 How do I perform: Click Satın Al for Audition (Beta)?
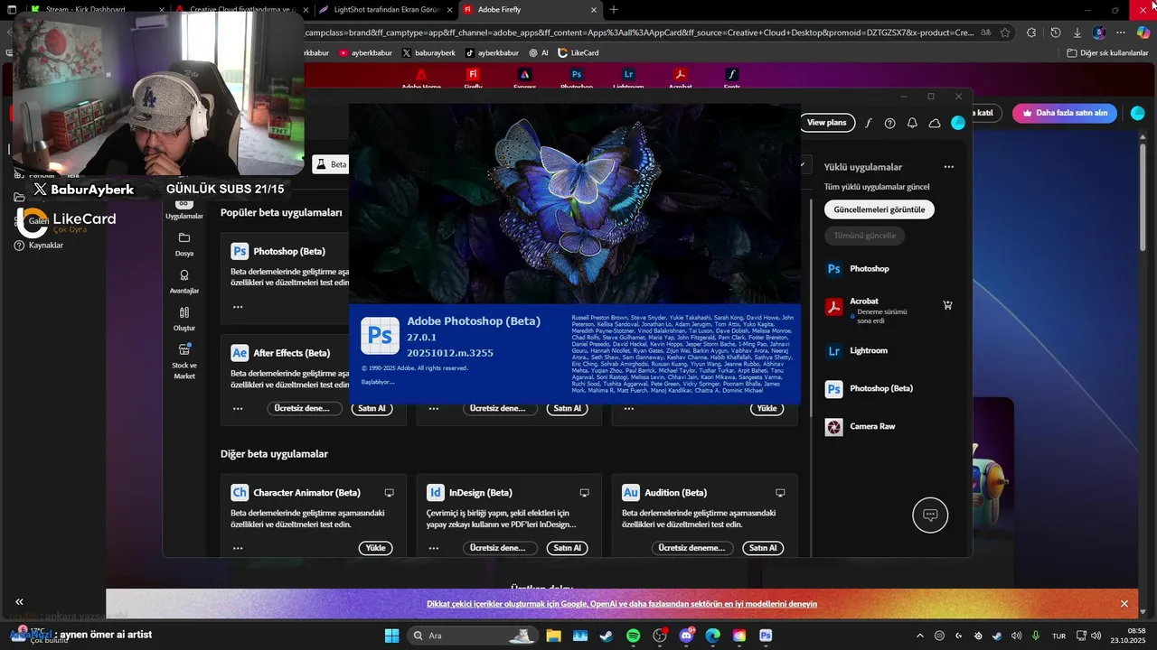[763, 548]
